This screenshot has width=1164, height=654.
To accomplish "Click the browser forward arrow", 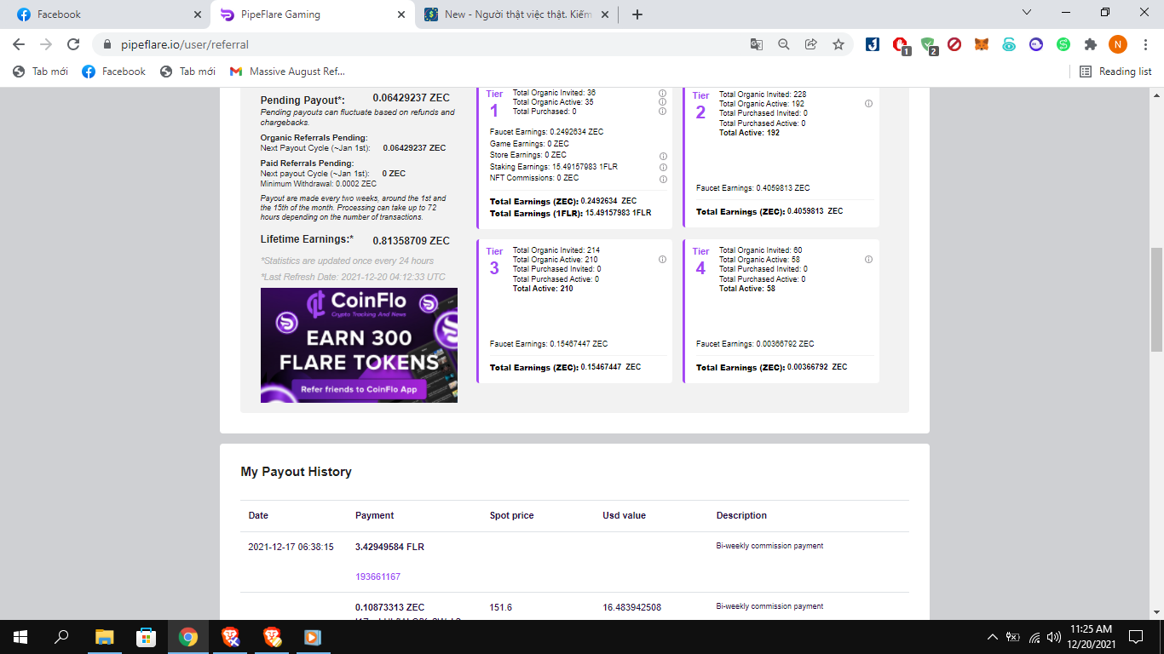I will (46, 44).
